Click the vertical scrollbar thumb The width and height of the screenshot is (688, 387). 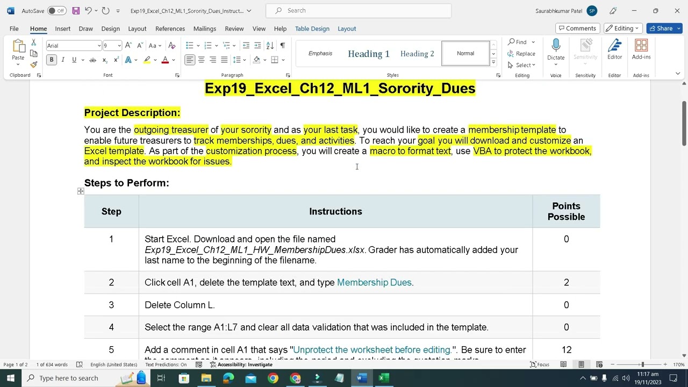pyautogui.click(x=684, y=123)
